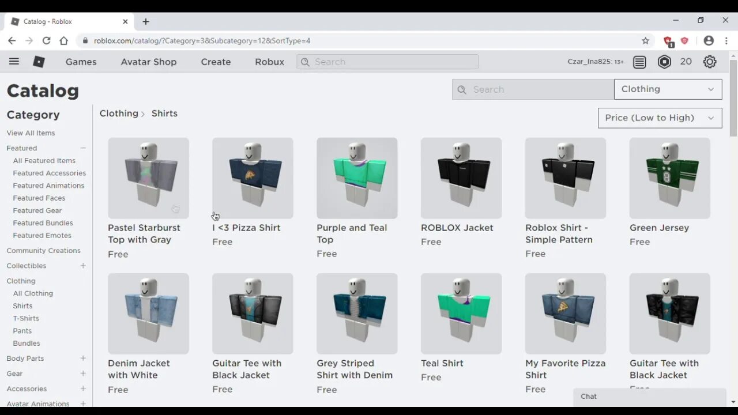Open the Chrome profile avatar icon
This screenshot has width=738, height=415.
tap(709, 40)
